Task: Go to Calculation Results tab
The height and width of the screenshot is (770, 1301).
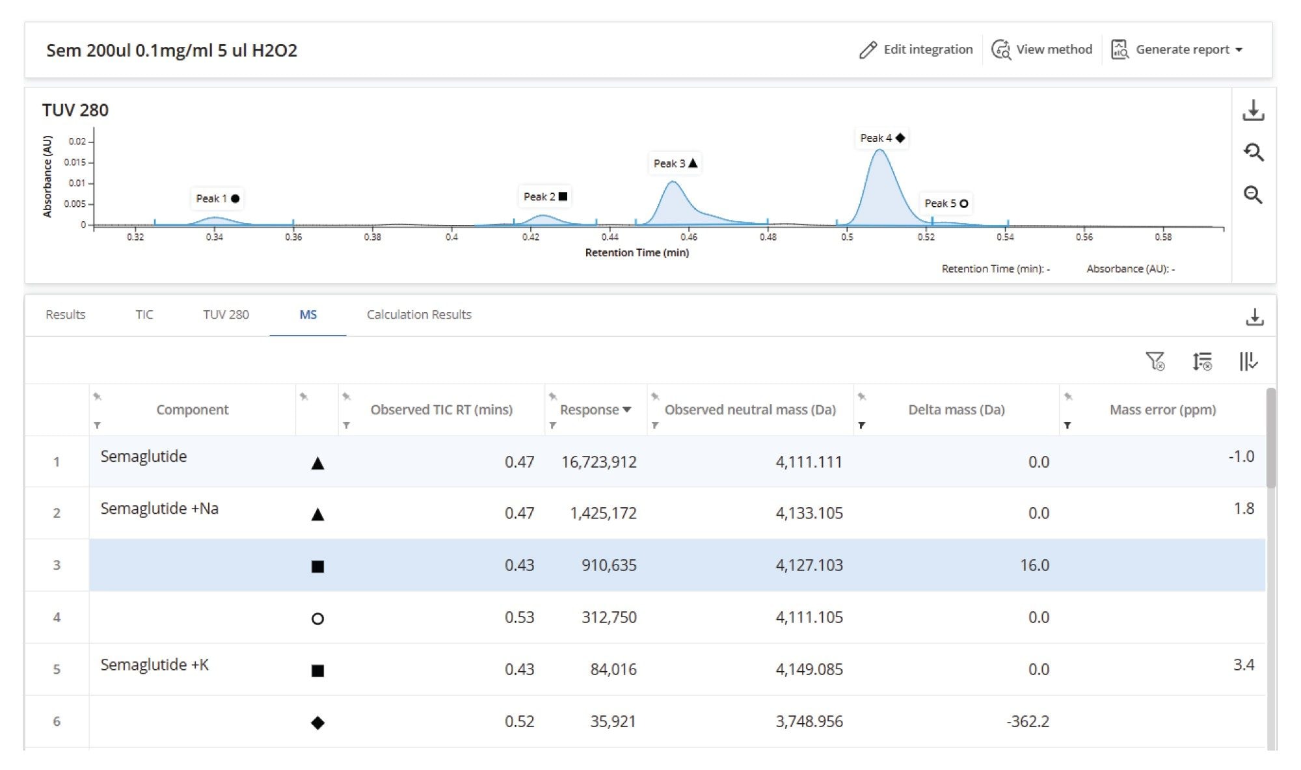Action: click(x=419, y=315)
